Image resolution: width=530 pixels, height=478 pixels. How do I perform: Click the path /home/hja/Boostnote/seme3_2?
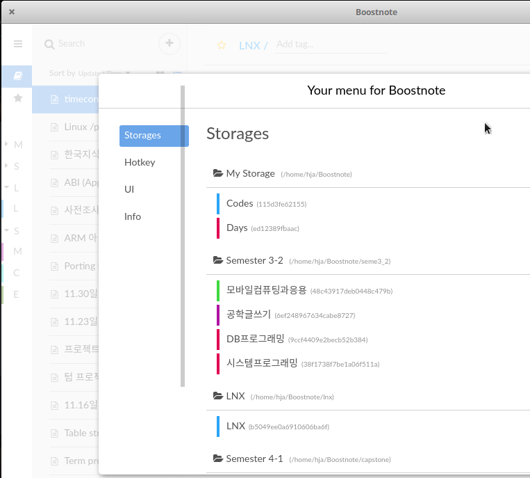[x=340, y=262]
